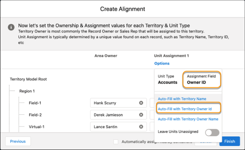
Task: Click the Hank Scurry owner input
Action: (x=118, y=103)
